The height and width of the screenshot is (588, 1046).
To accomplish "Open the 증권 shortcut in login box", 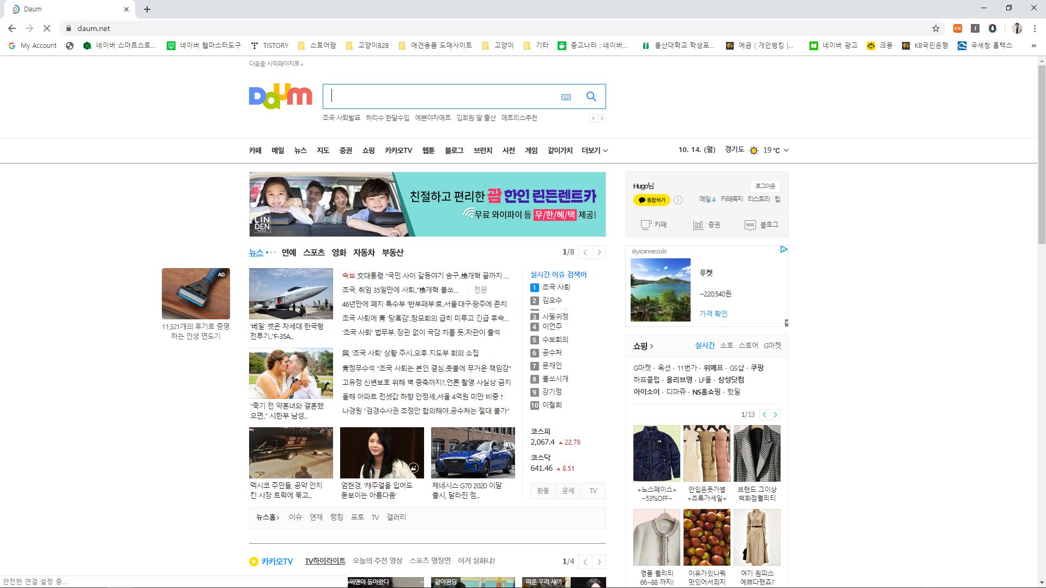I will coord(706,225).
